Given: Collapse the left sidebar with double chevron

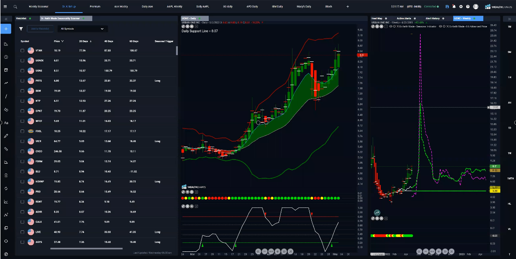Looking at the screenshot, I should click(6, 19).
